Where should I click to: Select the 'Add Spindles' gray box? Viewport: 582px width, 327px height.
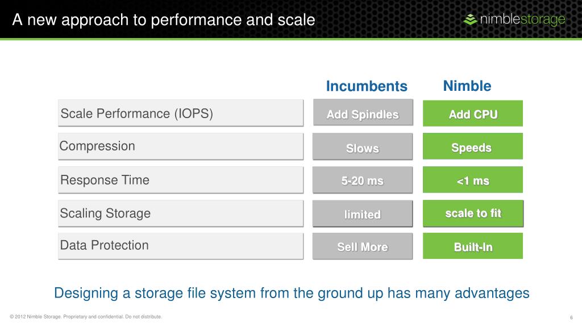(x=363, y=112)
